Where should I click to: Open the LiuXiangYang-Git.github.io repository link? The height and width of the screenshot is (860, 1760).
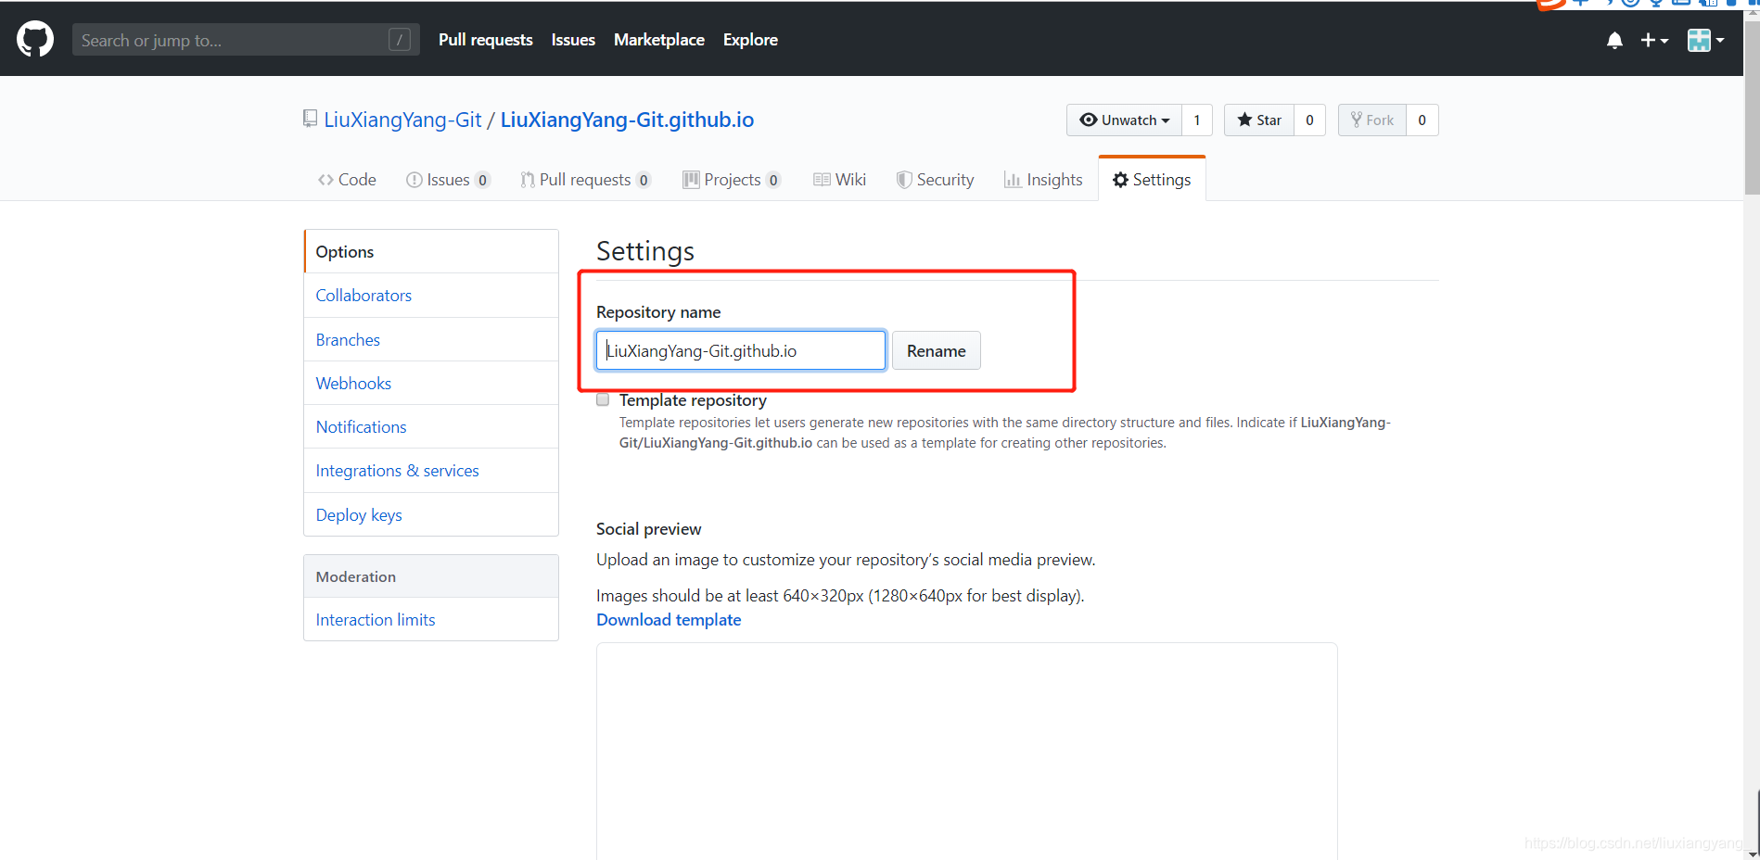[x=627, y=120]
